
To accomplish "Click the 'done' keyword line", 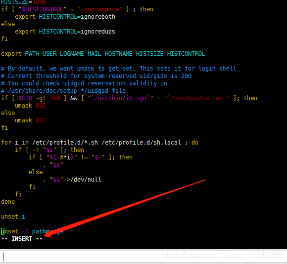I will point(8,202).
